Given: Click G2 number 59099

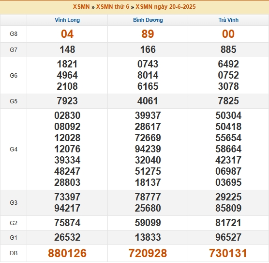Looking at the screenshot, I should click(x=148, y=223).
